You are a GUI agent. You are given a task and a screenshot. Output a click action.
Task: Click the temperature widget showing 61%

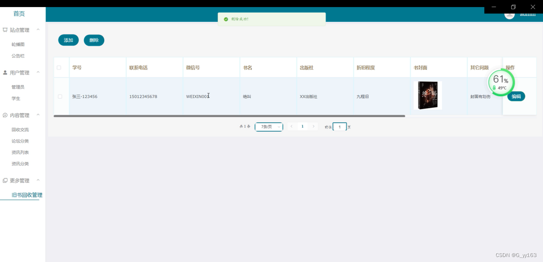(501, 82)
